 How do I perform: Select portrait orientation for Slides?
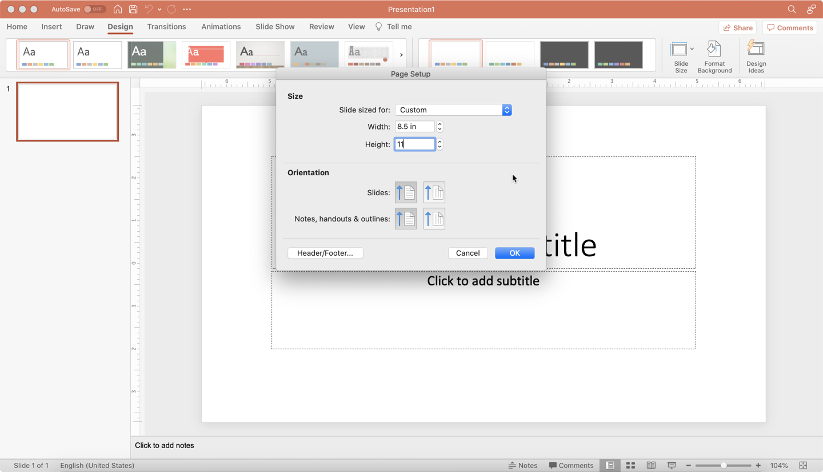(x=406, y=193)
